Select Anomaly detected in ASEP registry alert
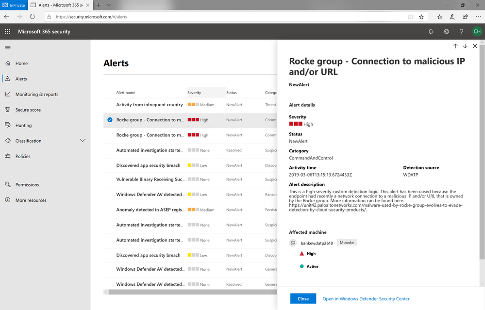The height and width of the screenshot is (310, 485). point(190,210)
